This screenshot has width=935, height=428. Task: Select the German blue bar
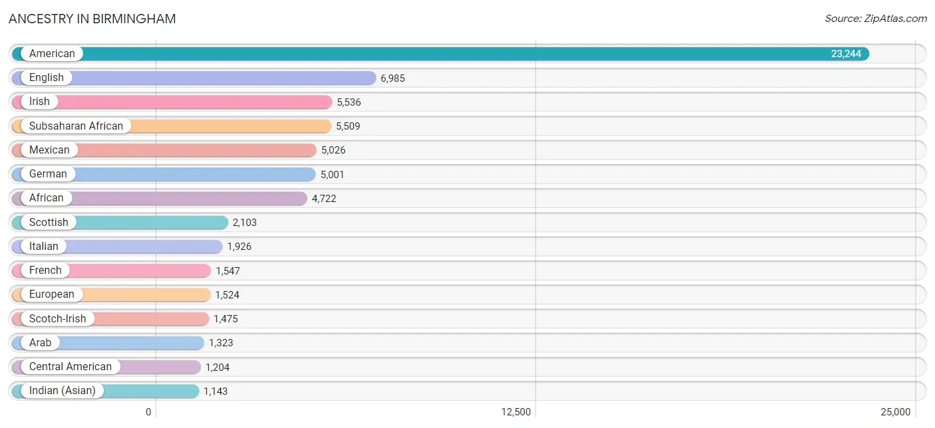[164, 174]
